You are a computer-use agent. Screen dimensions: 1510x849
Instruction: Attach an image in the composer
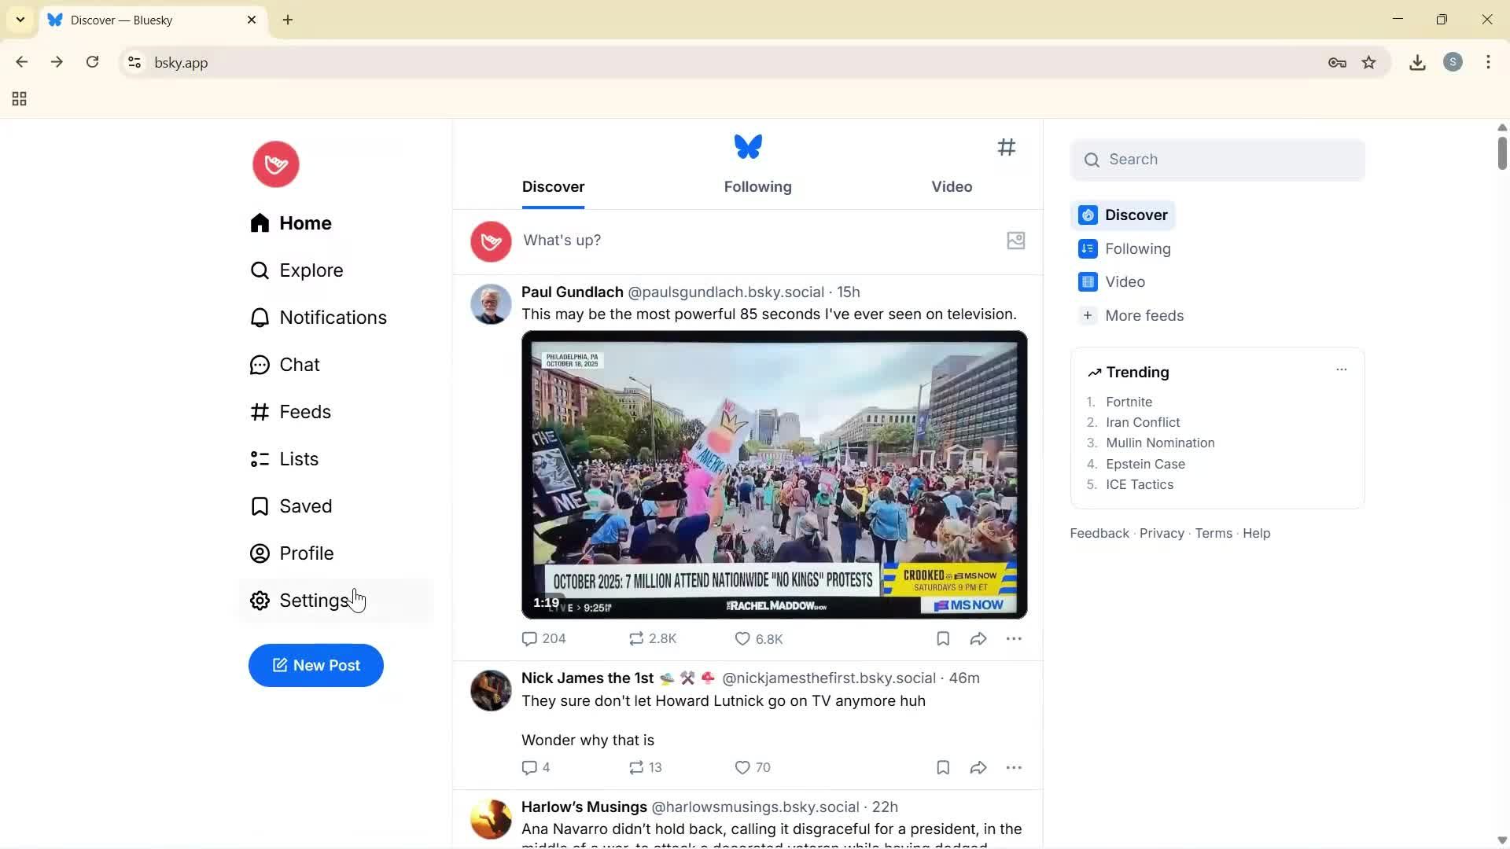1016,241
